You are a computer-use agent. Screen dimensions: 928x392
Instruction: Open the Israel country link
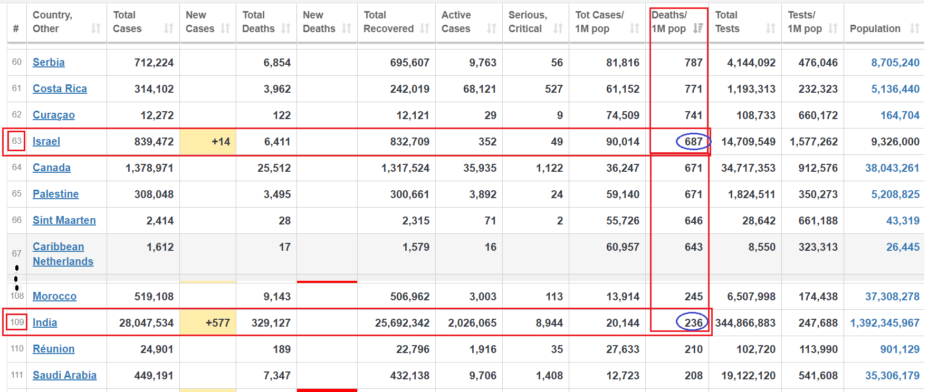click(46, 141)
